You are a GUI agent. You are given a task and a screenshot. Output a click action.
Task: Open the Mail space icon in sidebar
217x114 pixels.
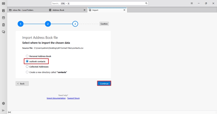tap(3, 3)
